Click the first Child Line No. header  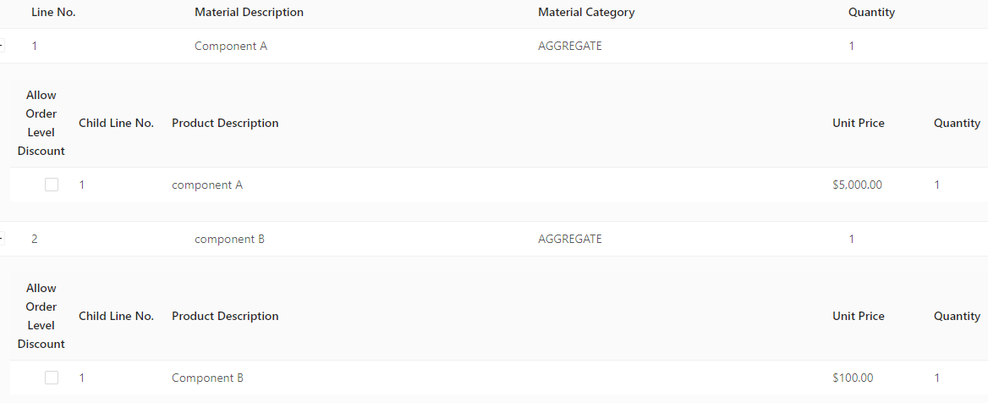pos(116,123)
